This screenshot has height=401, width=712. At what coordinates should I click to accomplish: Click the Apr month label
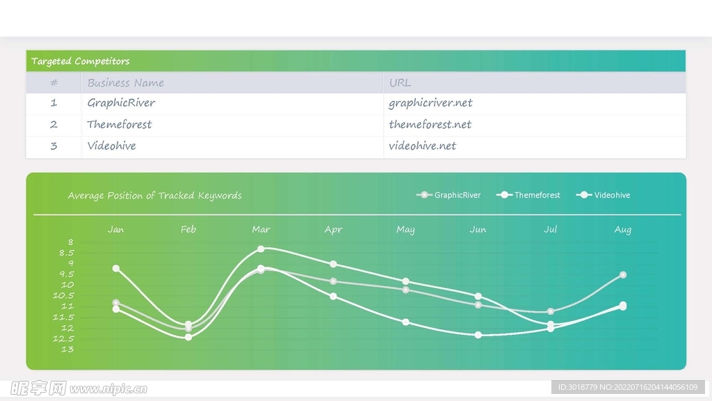pos(333,229)
